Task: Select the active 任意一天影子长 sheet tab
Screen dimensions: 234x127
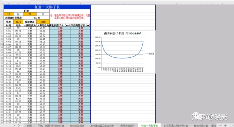Action: click(149, 125)
